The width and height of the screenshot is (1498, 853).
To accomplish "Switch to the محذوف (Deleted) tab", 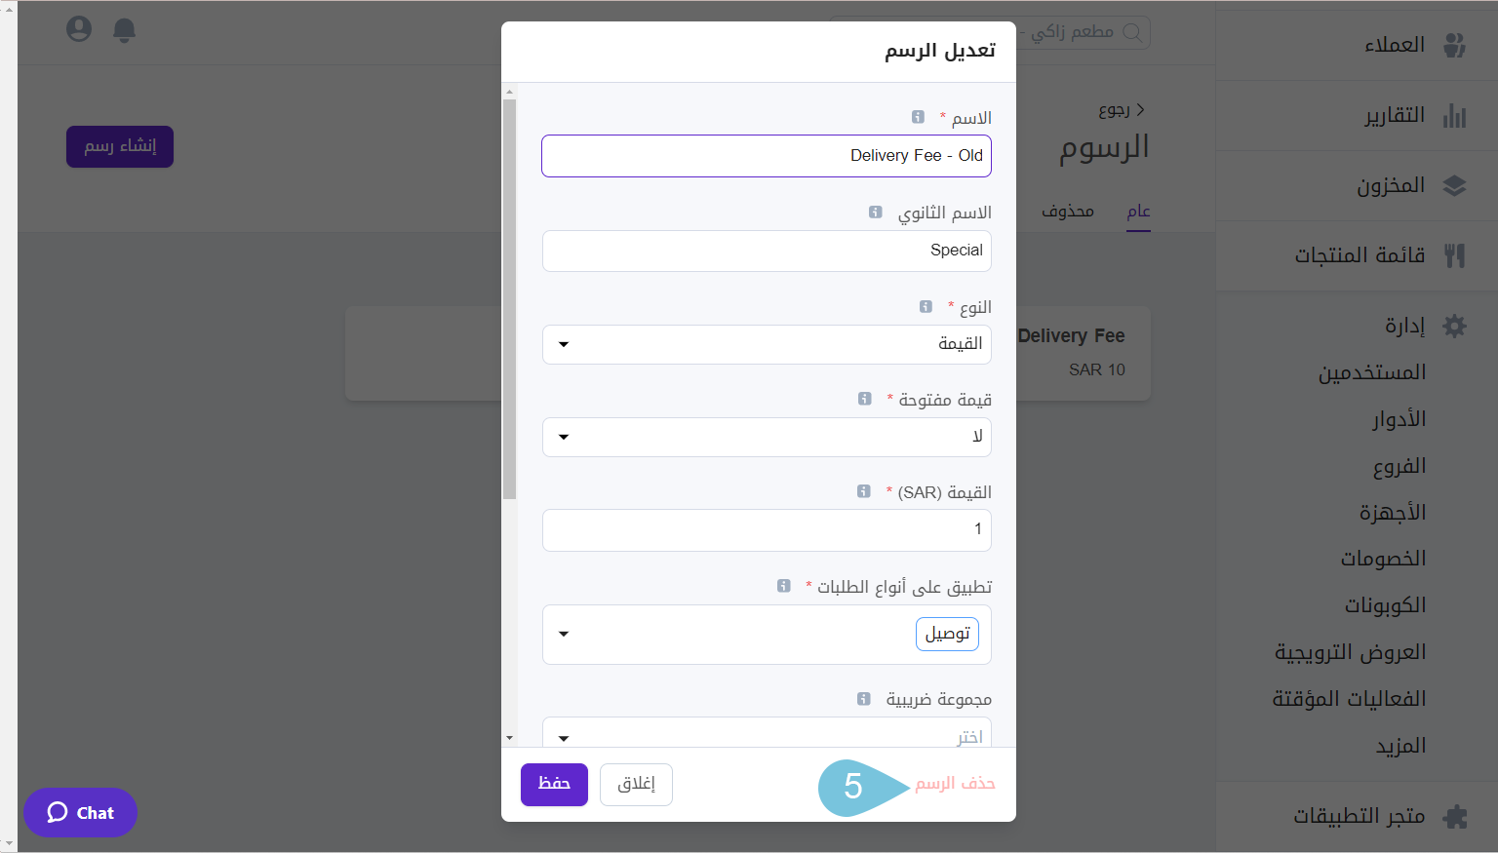I will (1067, 212).
